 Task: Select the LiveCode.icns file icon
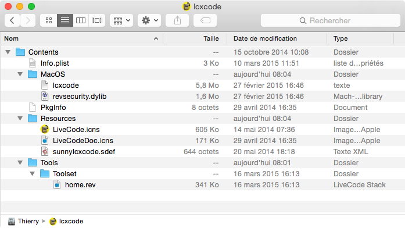45,129
